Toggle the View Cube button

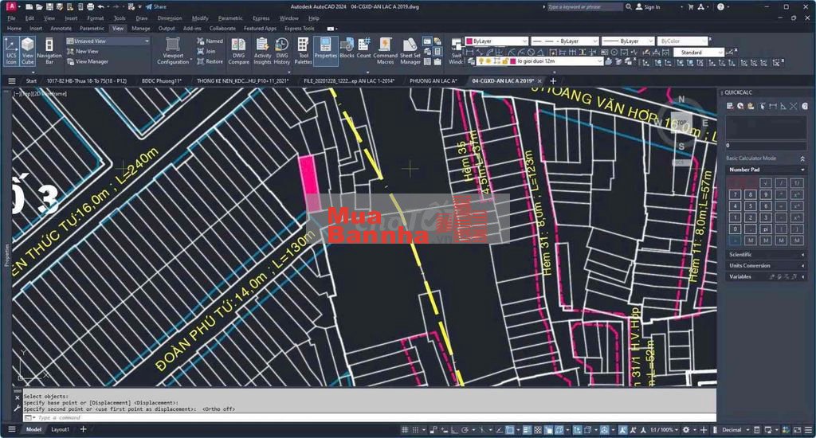[x=28, y=50]
